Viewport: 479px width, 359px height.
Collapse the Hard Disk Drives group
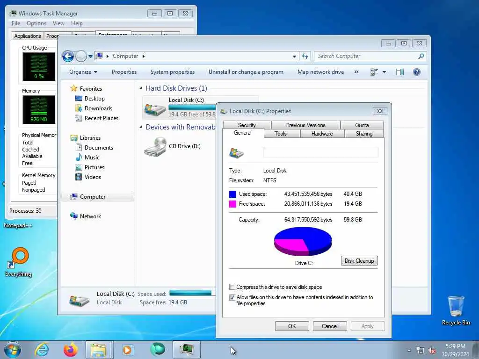141,88
